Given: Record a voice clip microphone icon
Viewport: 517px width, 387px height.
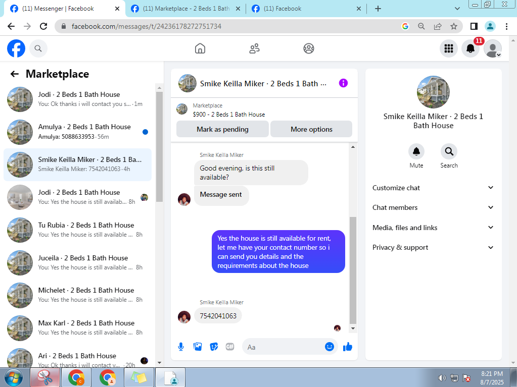Looking at the screenshot, I should (x=181, y=347).
